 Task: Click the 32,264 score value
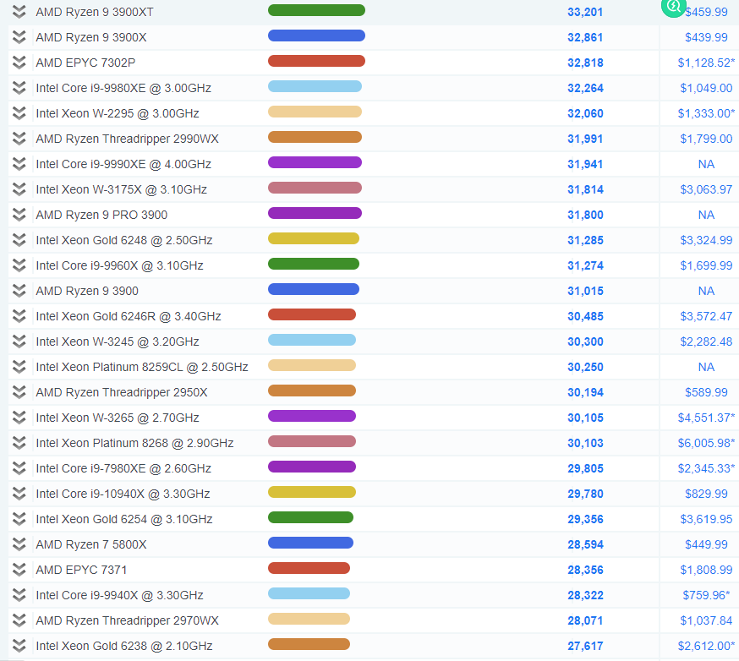[x=585, y=88]
